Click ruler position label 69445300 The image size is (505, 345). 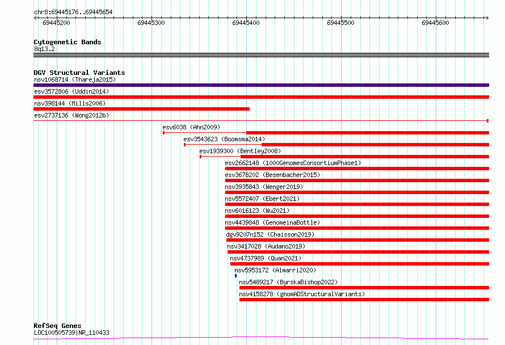[x=151, y=23]
